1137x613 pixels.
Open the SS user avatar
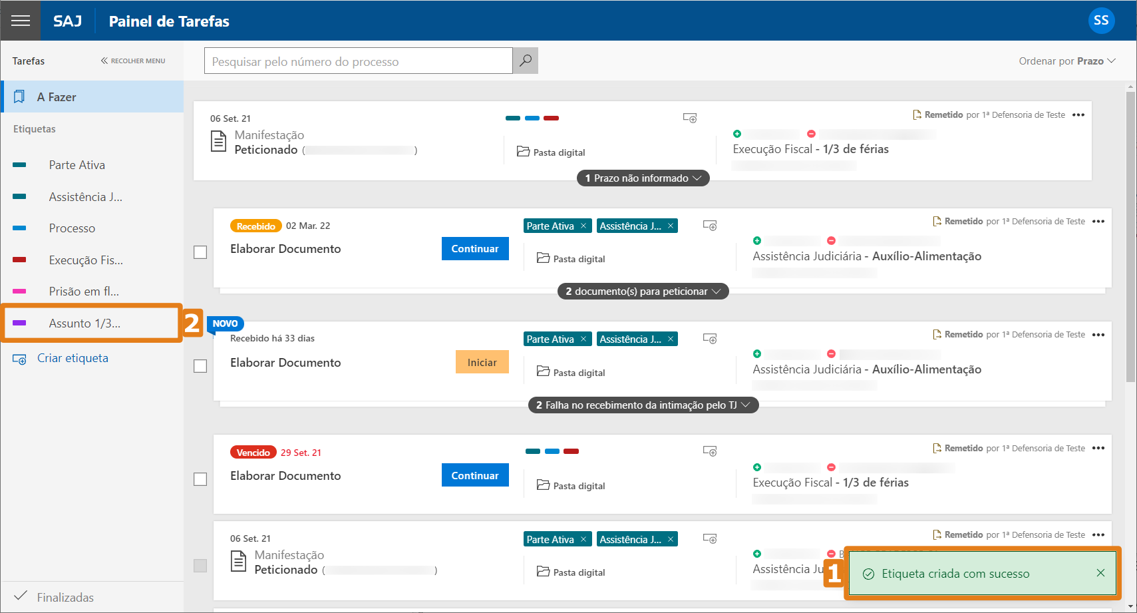(1101, 21)
